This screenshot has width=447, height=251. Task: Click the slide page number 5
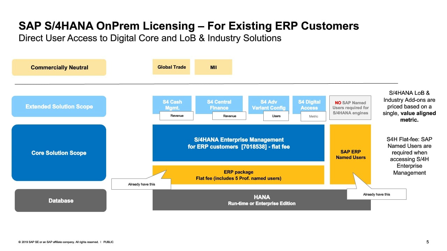427,242
